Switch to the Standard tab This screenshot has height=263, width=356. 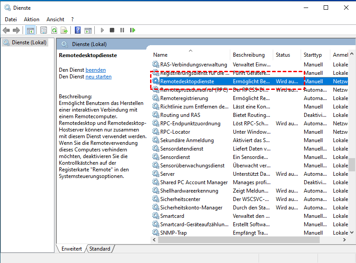pyautogui.click(x=100, y=249)
